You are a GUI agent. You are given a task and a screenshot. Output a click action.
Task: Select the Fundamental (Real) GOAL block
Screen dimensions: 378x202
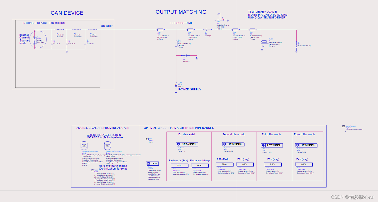[x=179, y=166]
